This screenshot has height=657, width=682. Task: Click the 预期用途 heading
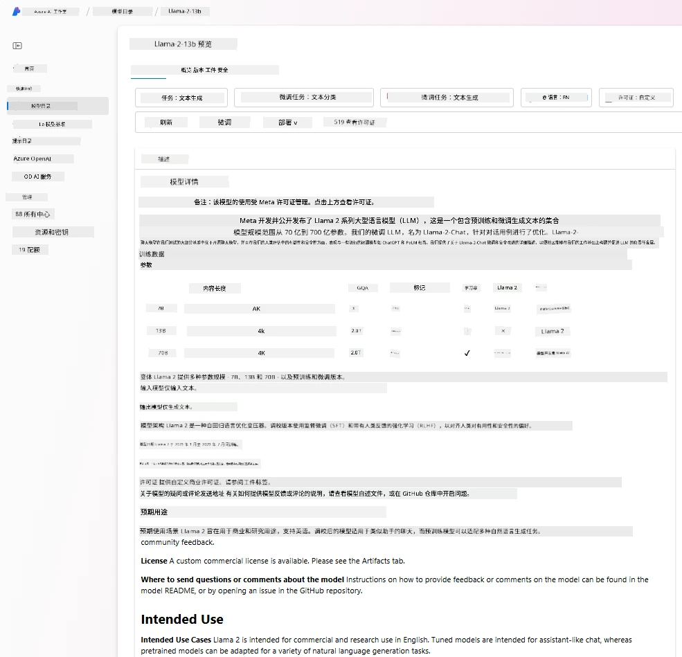click(x=154, y=512)
